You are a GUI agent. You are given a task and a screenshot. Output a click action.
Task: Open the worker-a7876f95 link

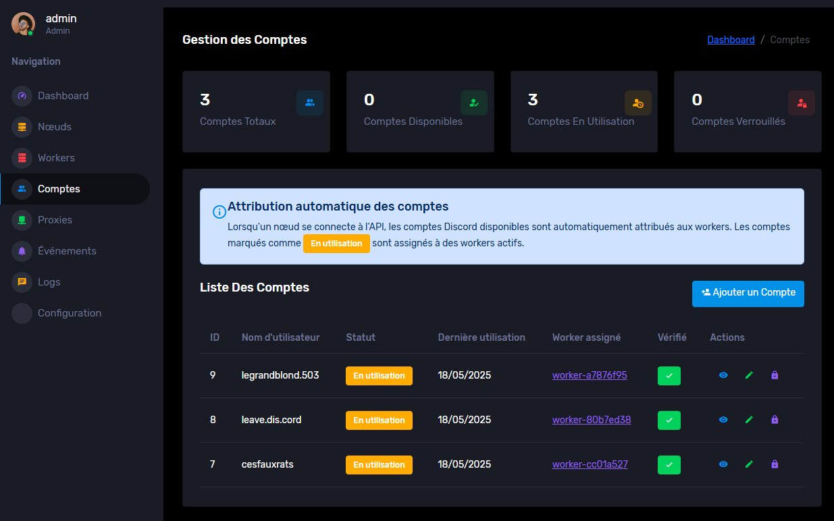590,375
